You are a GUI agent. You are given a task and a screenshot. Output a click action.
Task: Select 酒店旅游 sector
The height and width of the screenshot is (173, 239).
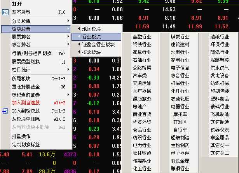coord(142,99)
